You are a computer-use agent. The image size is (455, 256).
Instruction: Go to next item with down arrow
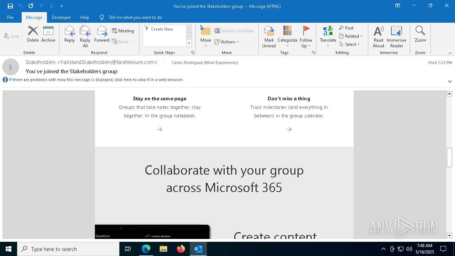[x=52, y=6]
